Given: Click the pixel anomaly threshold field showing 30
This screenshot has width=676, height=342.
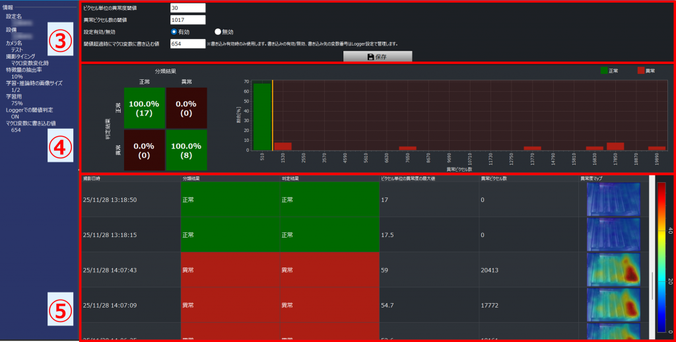Looking at the screenshot, I should pos(187,8).
